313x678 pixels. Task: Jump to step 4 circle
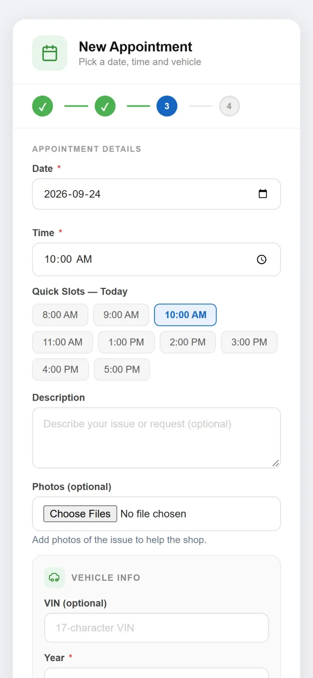229,107
